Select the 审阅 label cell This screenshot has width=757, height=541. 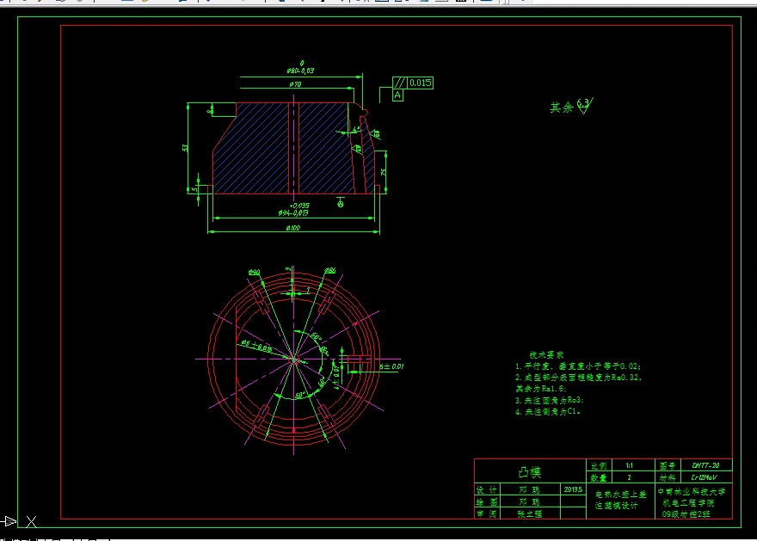[x=487, y=514]
